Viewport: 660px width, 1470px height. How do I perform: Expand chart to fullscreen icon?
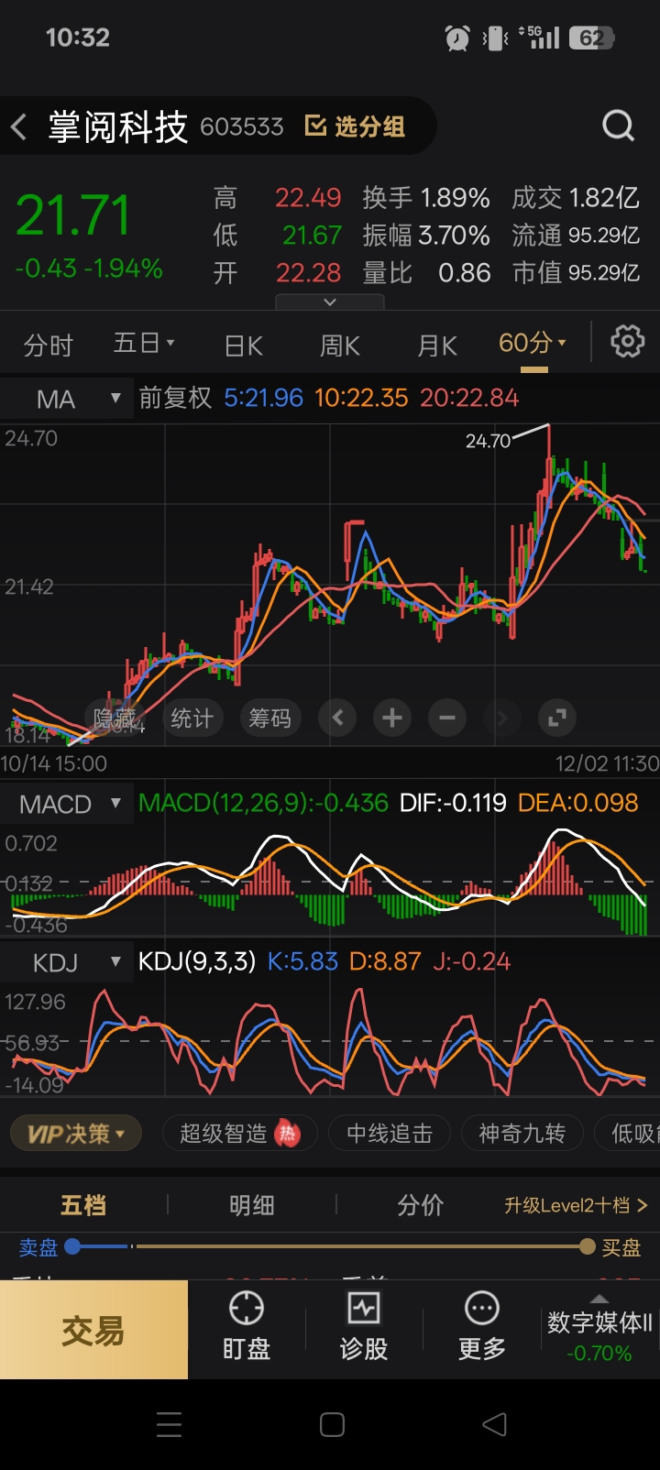tap(556, 718)
